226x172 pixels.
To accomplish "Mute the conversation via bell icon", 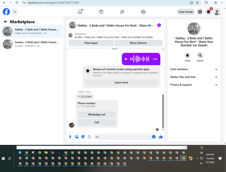I will click(x=188, y=56).
